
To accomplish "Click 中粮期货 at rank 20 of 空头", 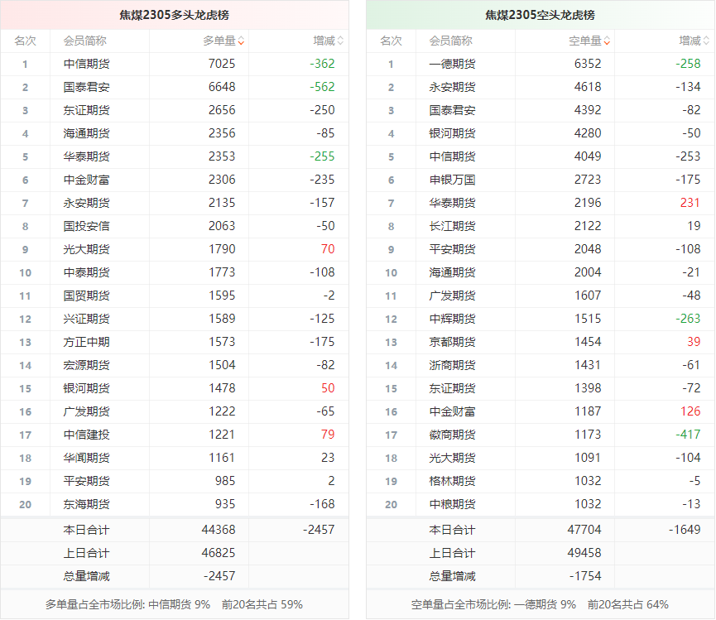I will tap(452, 504).
